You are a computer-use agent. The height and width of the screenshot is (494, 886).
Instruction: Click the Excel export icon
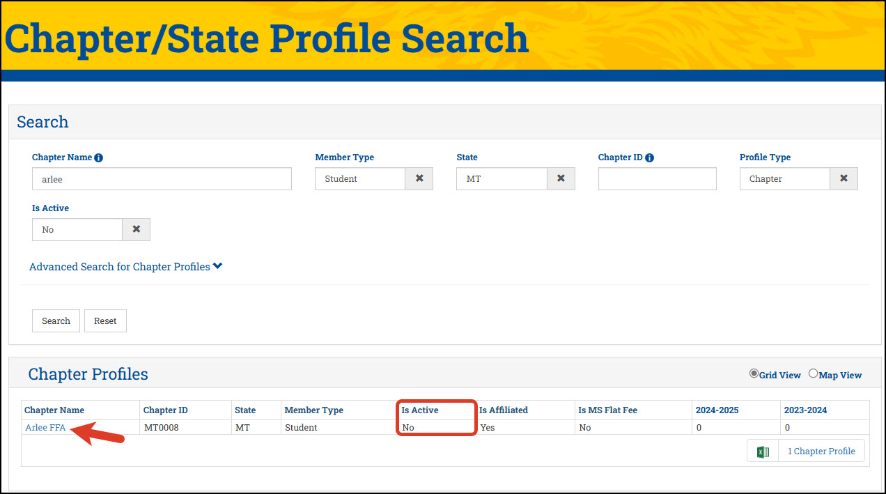763,451
